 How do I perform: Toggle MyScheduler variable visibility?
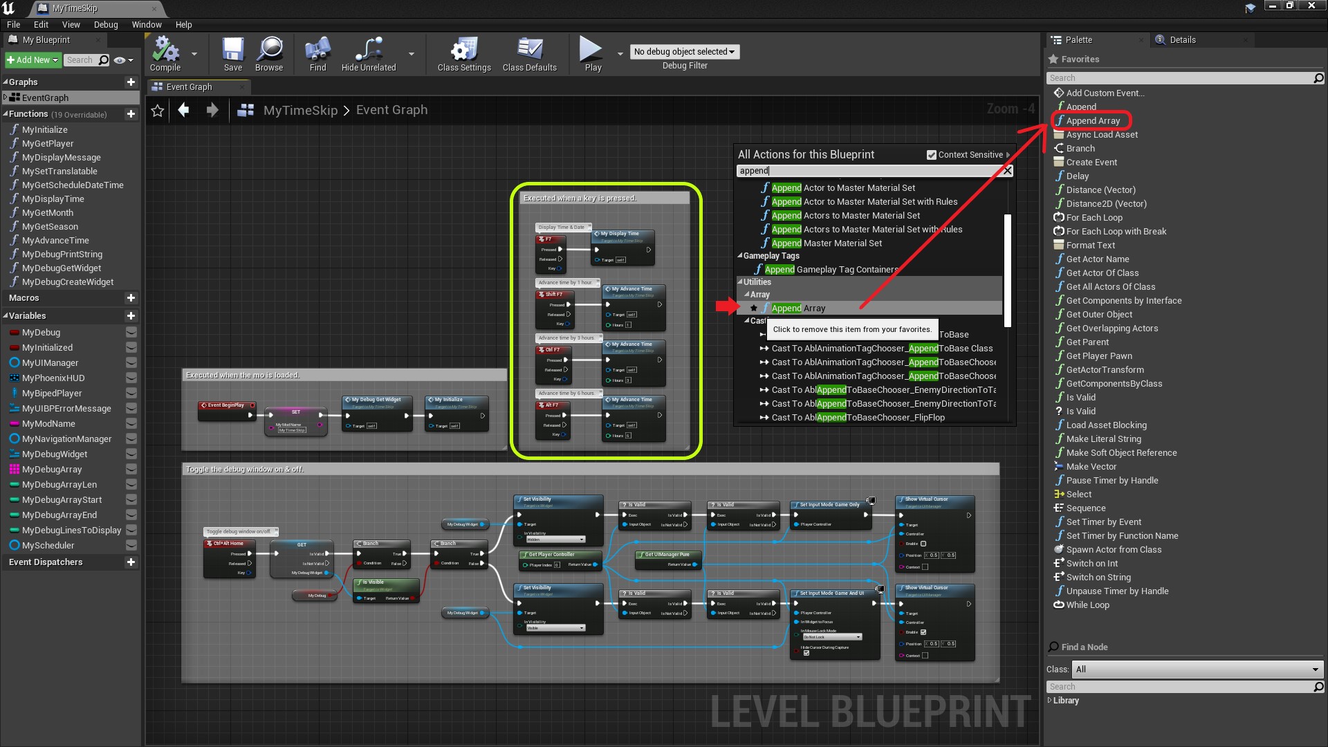coord(131,545)
